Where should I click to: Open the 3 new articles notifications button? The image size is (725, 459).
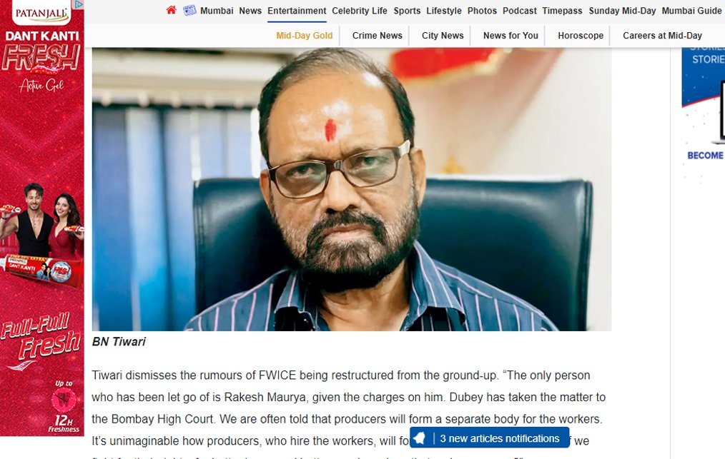click(489, 438)
